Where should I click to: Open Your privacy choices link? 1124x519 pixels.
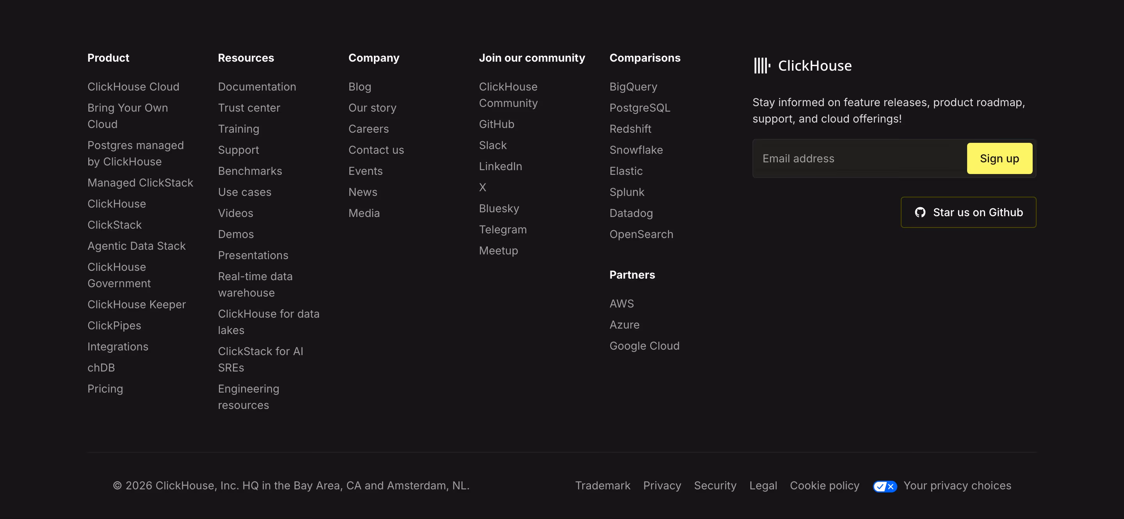click(x=957, y=485)
